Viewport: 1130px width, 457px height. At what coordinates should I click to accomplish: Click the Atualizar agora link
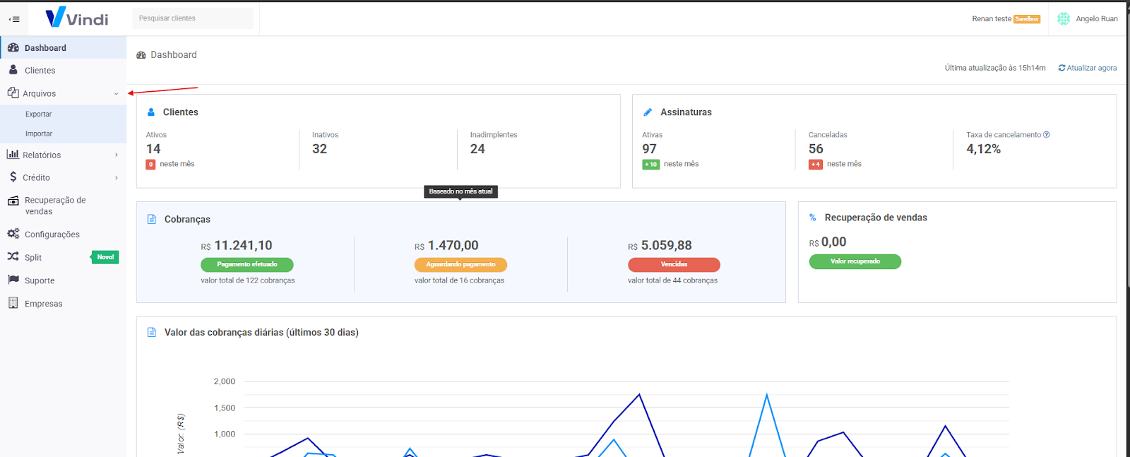tap(1088, 68)
